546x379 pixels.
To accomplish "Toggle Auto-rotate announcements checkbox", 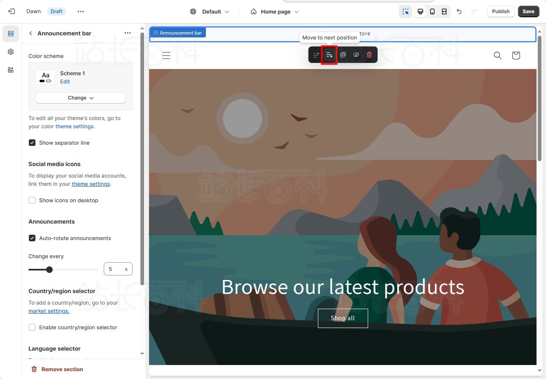I will pos(32,238).
